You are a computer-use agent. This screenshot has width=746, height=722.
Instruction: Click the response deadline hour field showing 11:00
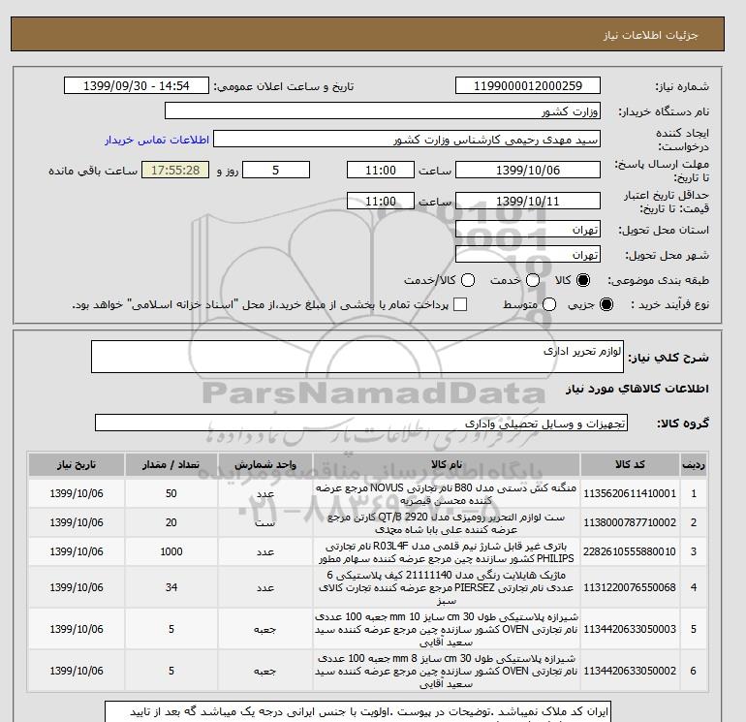(380, 170)
